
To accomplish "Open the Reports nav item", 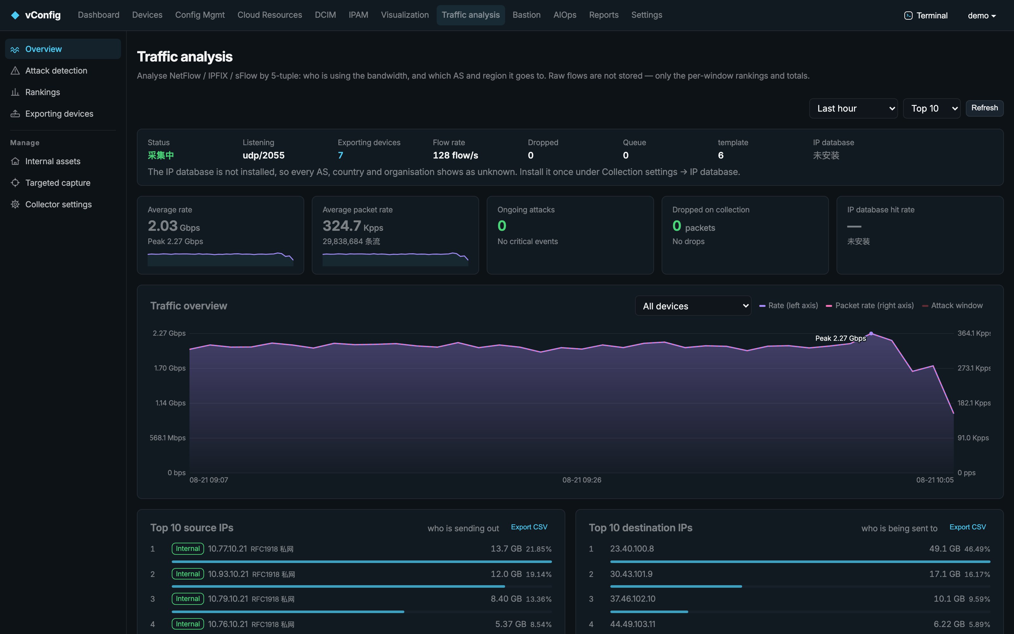I will tap(604, 15).
